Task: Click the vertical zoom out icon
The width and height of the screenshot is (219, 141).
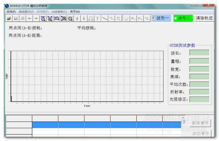Action: pos(57,19)
